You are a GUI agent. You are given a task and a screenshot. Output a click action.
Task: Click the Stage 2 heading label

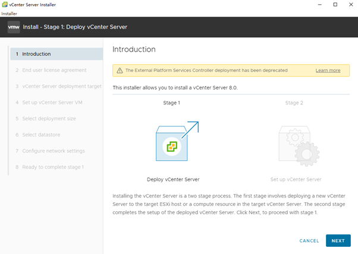pos(294,103)
